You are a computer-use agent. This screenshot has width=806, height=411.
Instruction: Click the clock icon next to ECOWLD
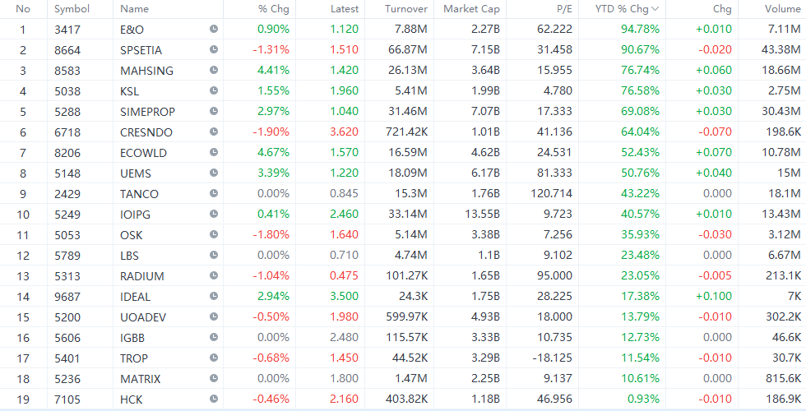click(x=214, y=153)
